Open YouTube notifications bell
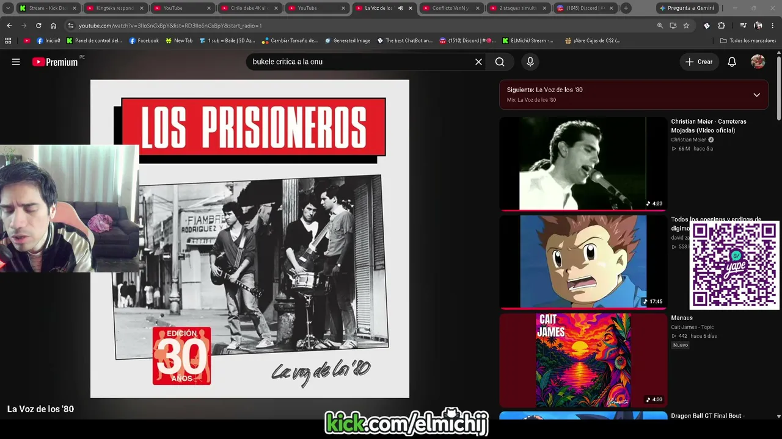The image size is (782, 439). pos(732,62)
